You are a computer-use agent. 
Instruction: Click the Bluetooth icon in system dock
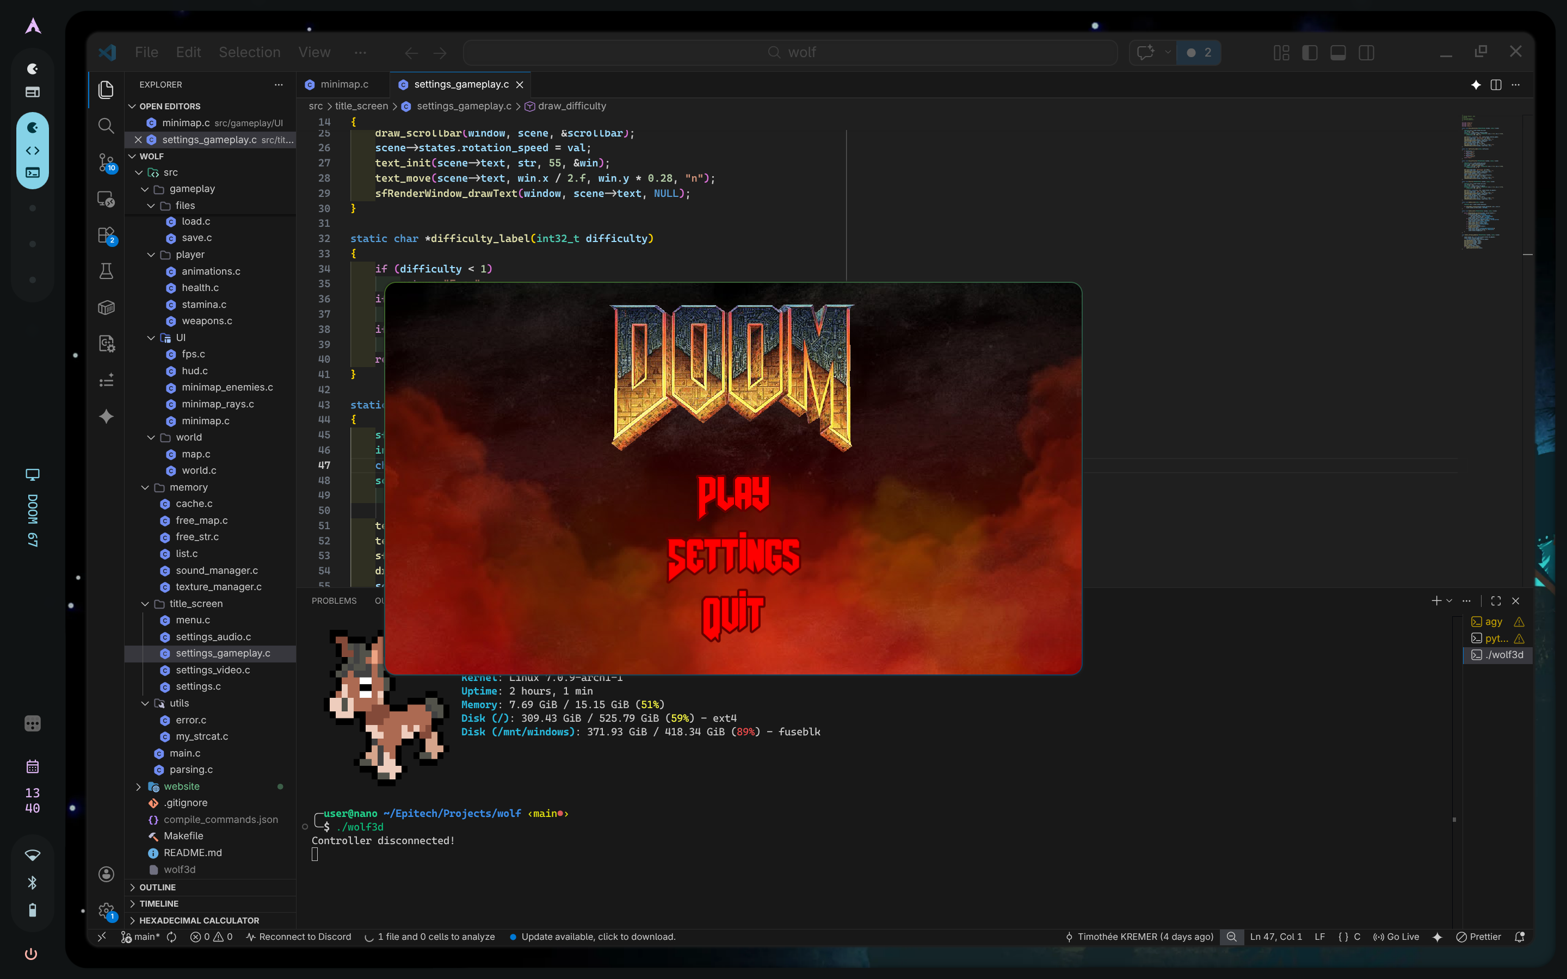point(32,883)
